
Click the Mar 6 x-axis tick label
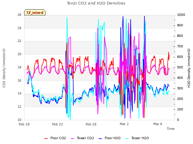tap(158, 124)
